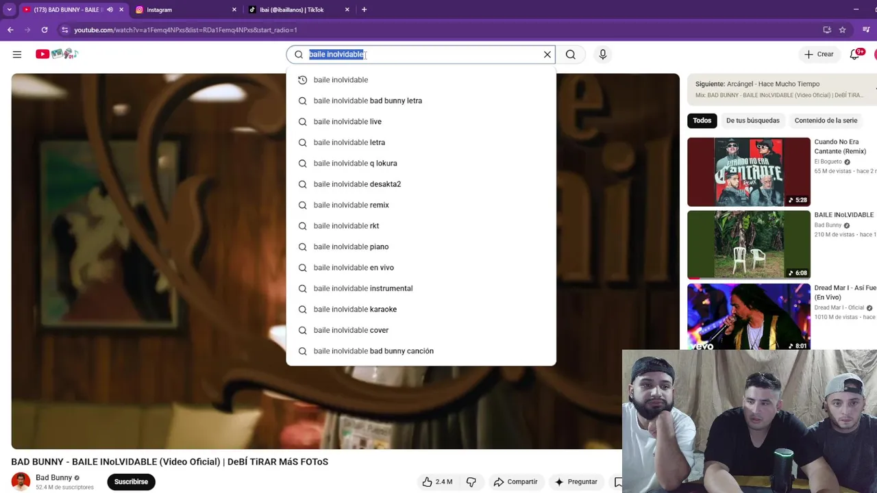Image resolution: width=877 pixels, height=493 pixels.
Task: Choose suggestion 'baile inolvidable bad bunny canción'
Action: coord(421,351)
